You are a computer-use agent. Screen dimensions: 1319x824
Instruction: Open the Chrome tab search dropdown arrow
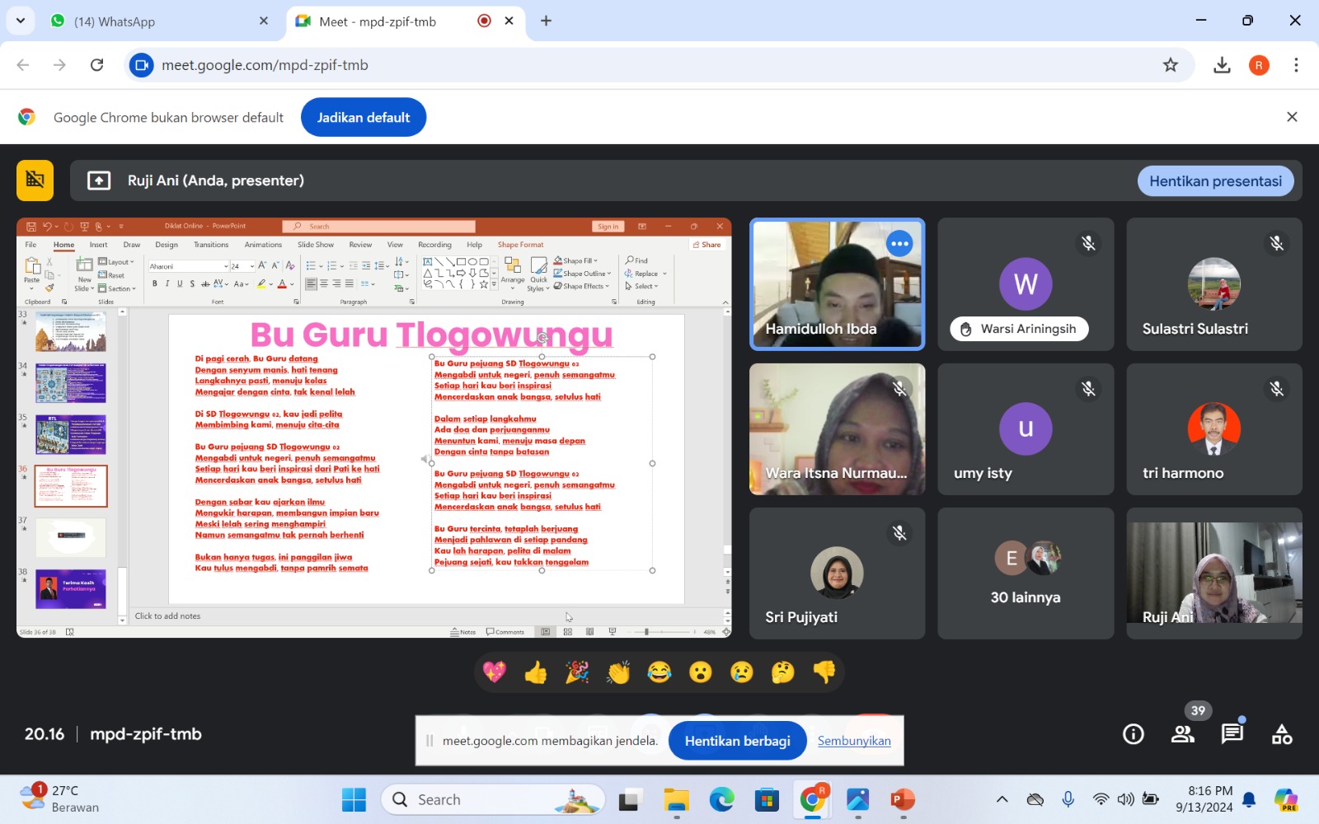pos(20,21)
